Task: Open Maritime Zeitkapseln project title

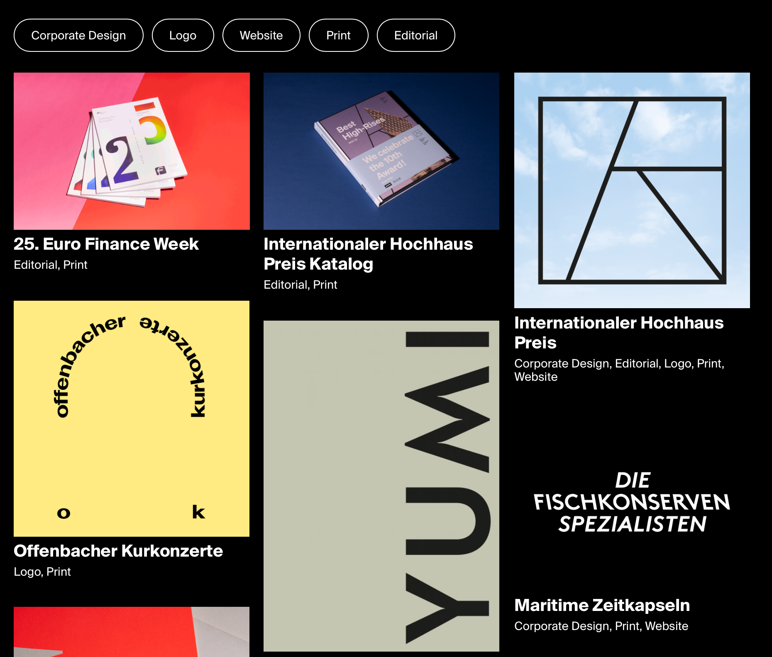Action: 602,605
